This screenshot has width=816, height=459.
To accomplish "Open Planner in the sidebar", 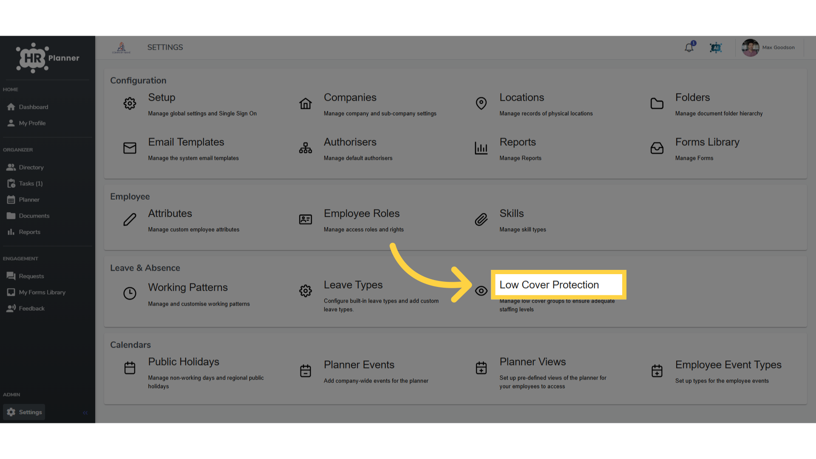I will click(23, 200).
